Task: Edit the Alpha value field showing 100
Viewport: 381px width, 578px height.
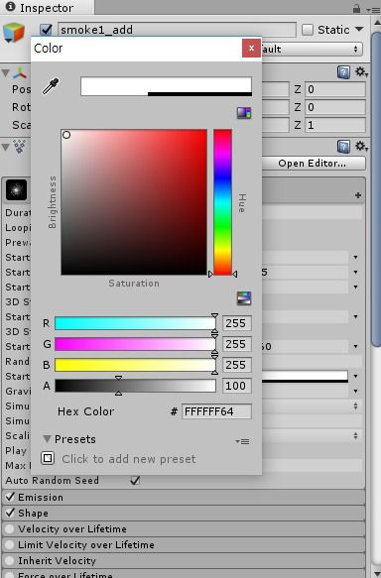Action: click(237, 386)
